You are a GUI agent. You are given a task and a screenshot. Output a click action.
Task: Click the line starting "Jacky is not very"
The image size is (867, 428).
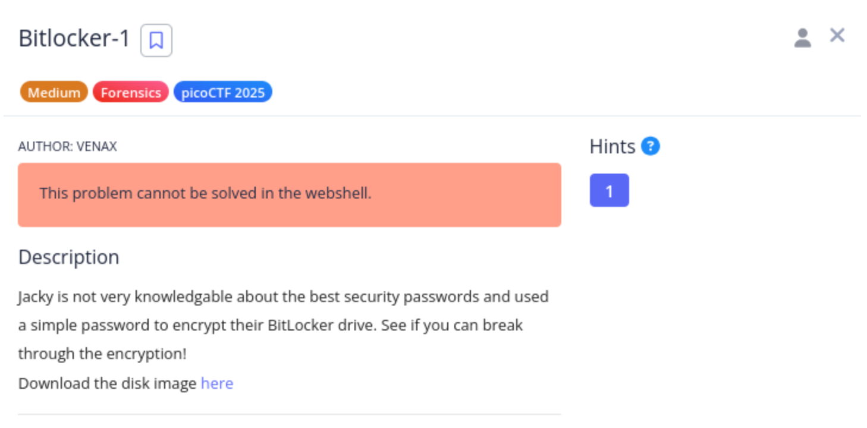pos(284,296)
